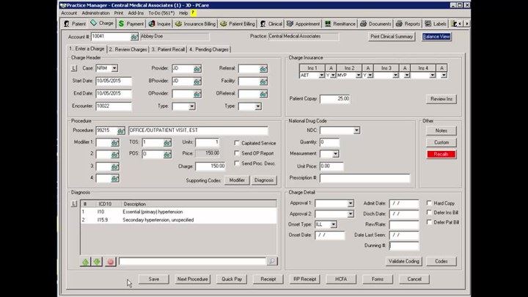Expand the Approval 1 dropdown
Screen dimensions: 528x297
(351, 203)
